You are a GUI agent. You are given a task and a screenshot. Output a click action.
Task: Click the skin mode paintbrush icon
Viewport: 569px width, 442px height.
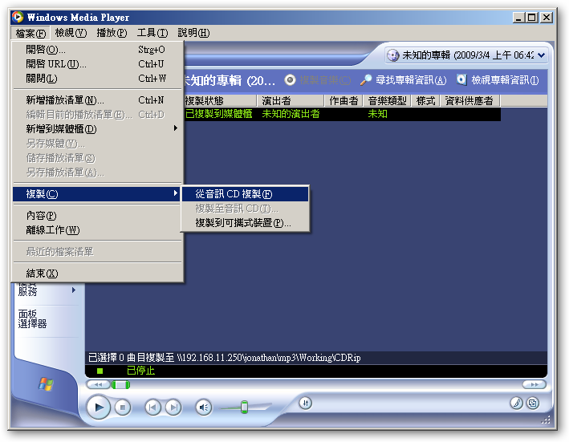(x=516, y=403)
